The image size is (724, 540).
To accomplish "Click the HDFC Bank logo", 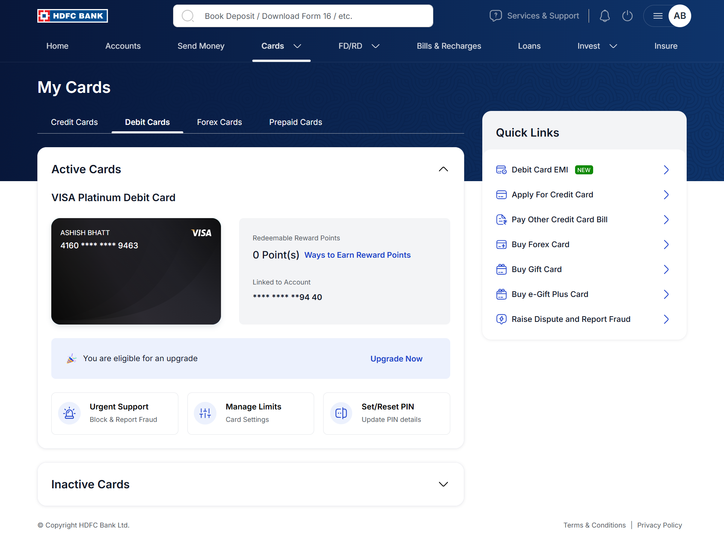I will point(72,16).
